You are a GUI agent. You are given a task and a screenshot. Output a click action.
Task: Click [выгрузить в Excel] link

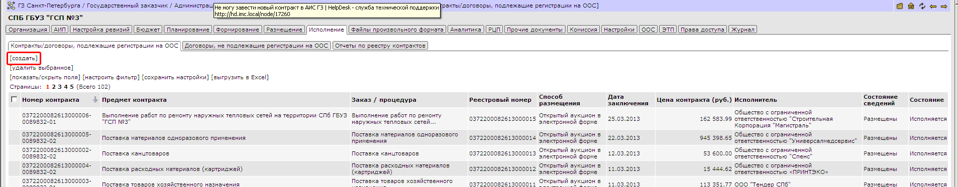[240, 77]
